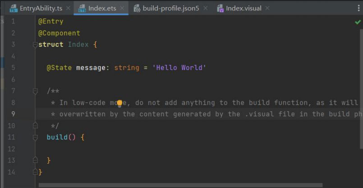
Task: Click the build-profile.json5 file icon
Action: pyautogui.click(x=136, y=9)
